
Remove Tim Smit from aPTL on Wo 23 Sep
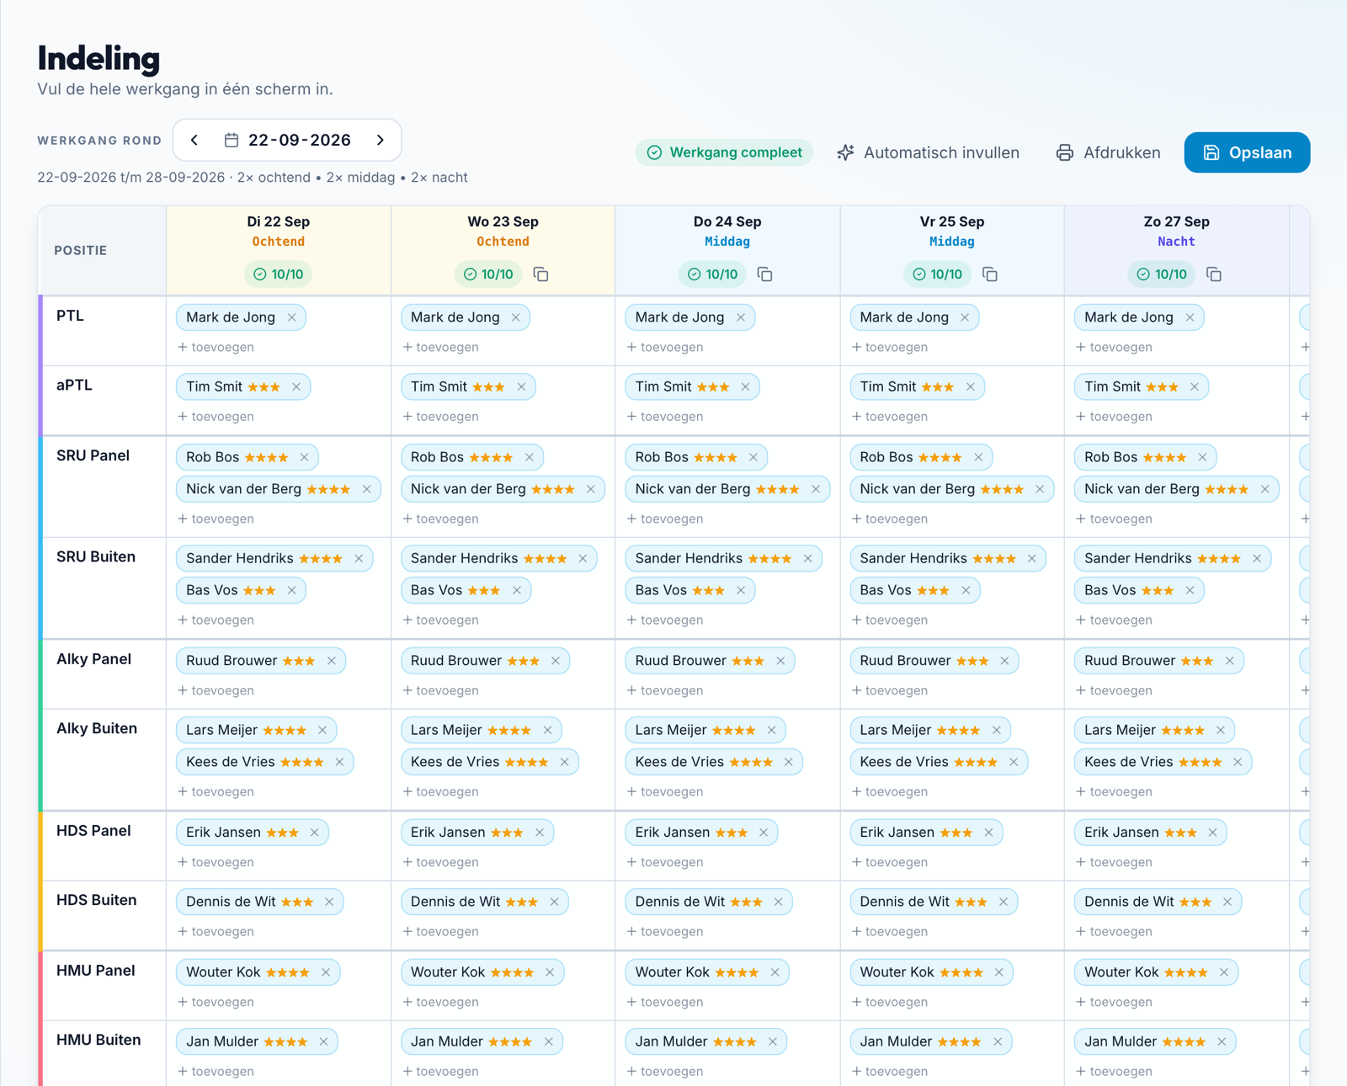521,386
